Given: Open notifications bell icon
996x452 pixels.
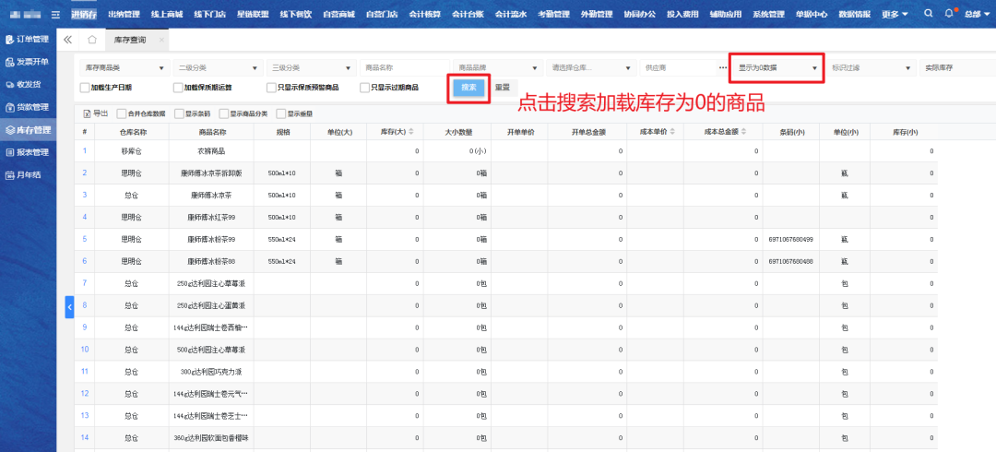Looking at the screenshot, I should (x=950, y=15).
